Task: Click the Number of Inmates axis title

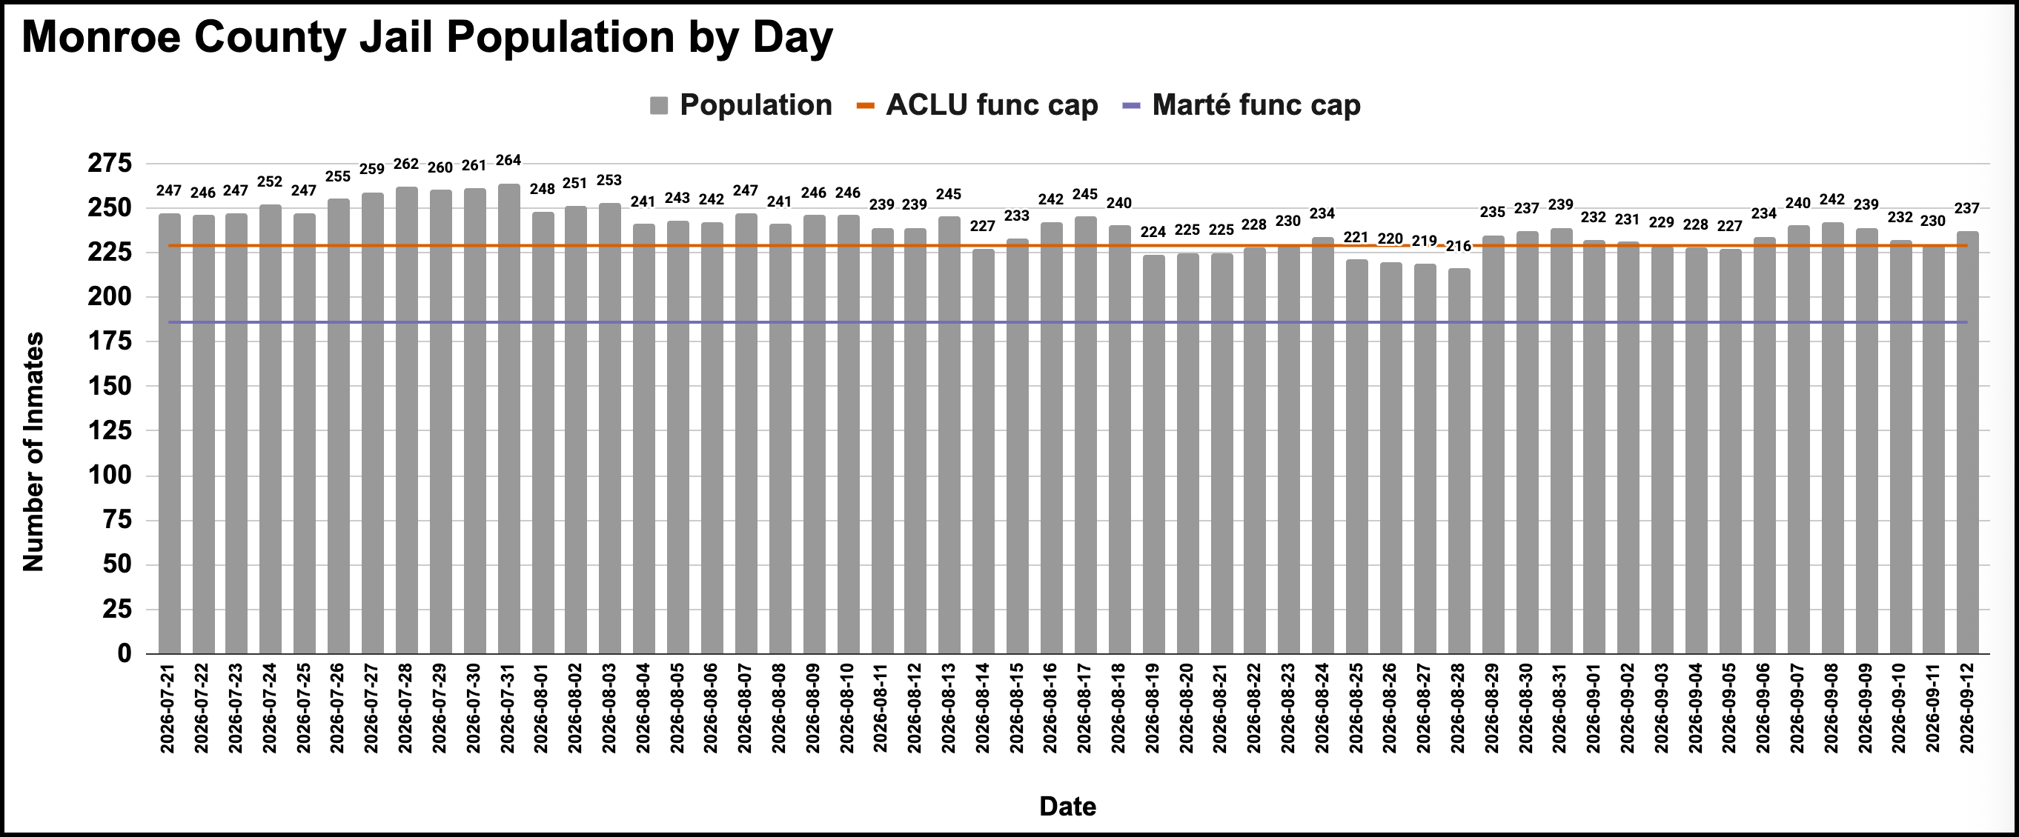Action: click(33, 452)
